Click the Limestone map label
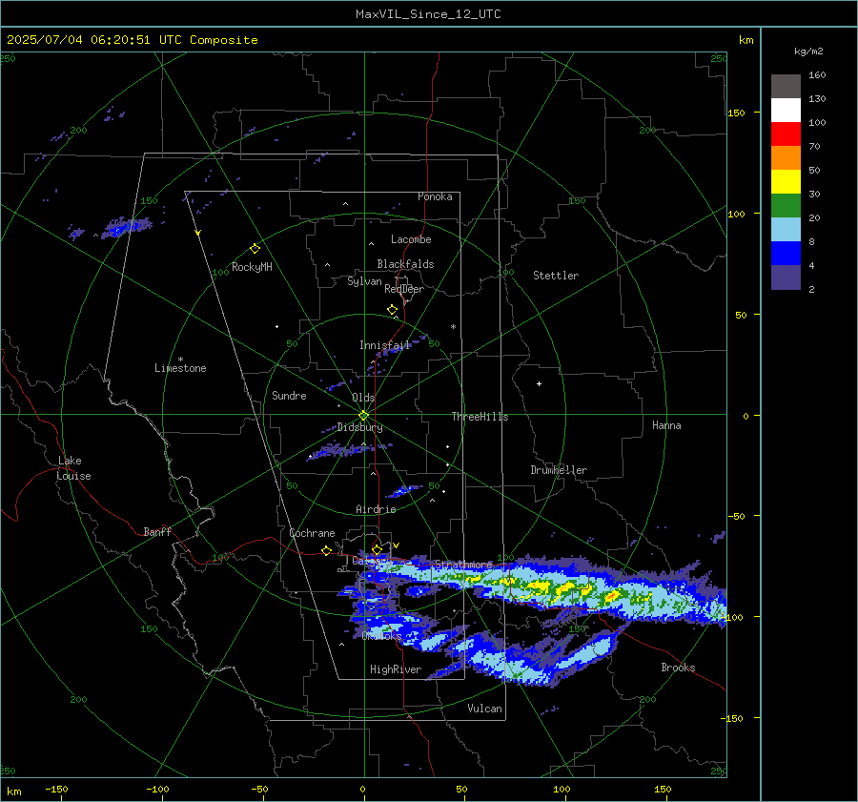This screenshot has width=858, height=802. pyautogui.click(x=180, y=368)
